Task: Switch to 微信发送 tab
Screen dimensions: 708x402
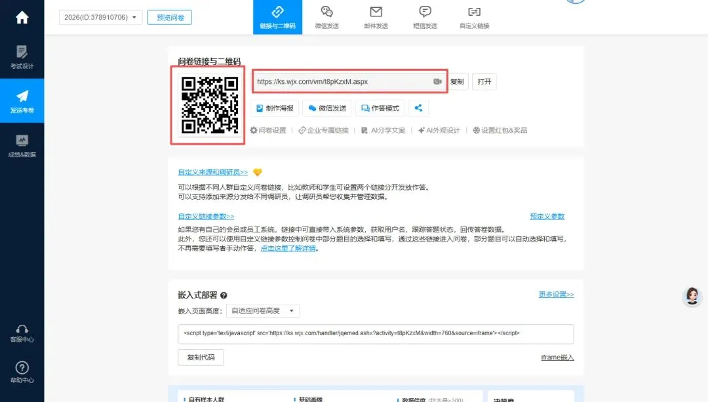Action: pyautogui.click(x=326, y=17)
